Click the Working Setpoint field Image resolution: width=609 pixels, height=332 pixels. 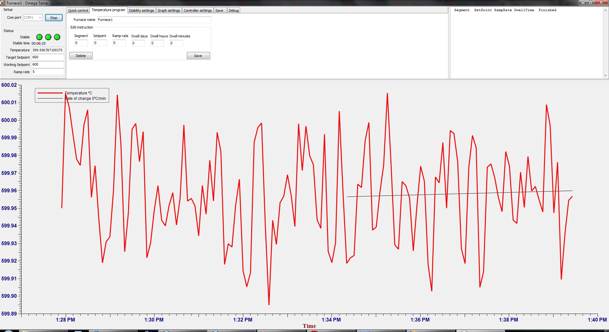(48, 65)
